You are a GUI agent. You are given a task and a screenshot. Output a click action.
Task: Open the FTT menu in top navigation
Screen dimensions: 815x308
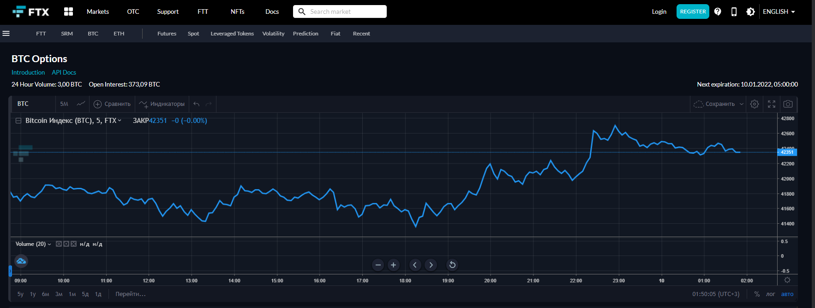tap(203, 12)
